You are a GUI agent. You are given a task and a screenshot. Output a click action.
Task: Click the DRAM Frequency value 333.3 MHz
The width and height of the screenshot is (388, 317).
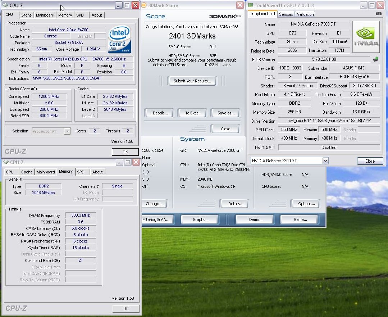(x=81, y=216)
